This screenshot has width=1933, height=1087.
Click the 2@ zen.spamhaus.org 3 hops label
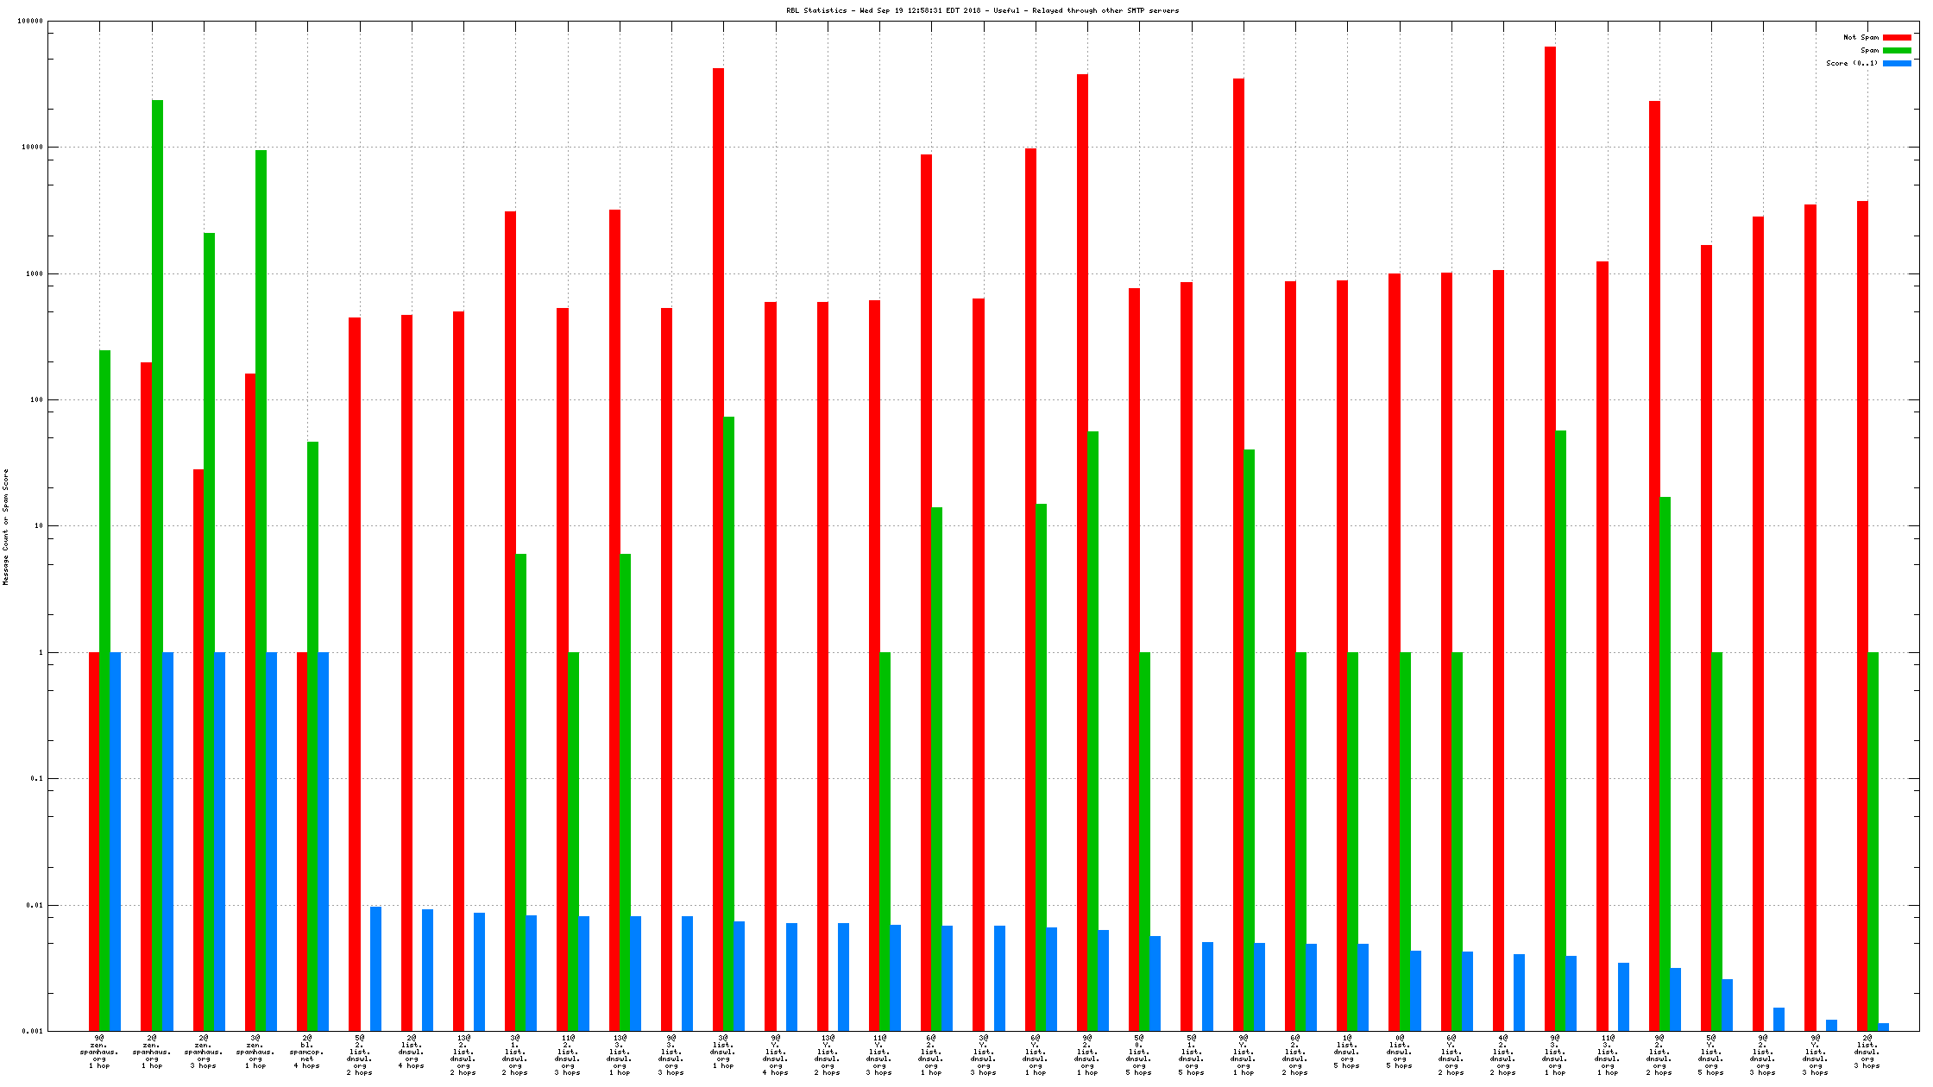pyautogui.click(x=204, y=1051)
